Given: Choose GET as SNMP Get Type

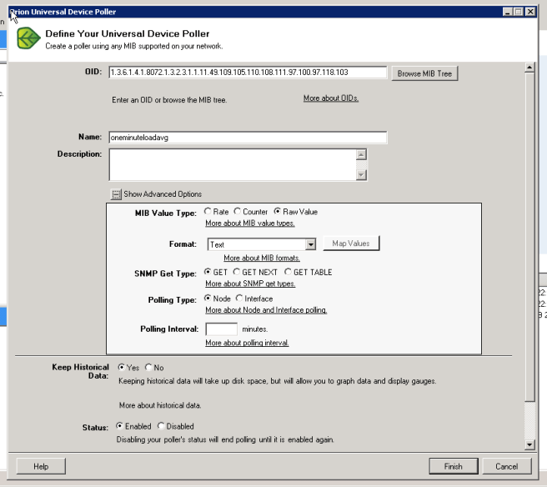Looking at the screenshot, I should tap(208, 272).
